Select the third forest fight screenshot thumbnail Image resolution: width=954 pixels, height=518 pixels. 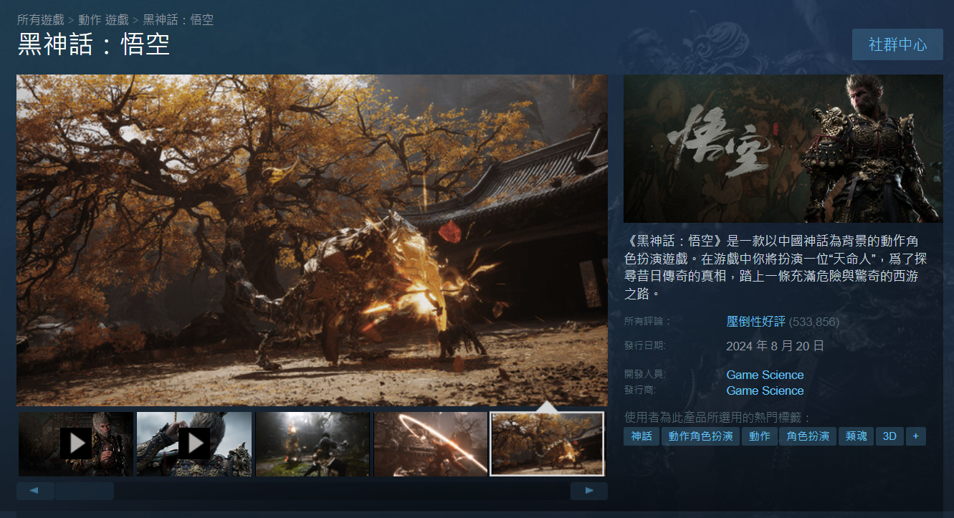coord(313,443)
